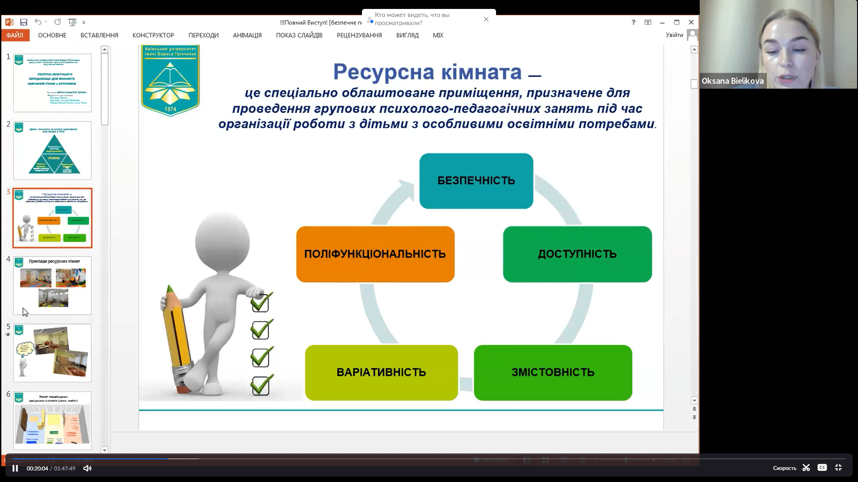
Task: Open the АНІМАЦІЯ ribbon tab
Action: (246, 35)
